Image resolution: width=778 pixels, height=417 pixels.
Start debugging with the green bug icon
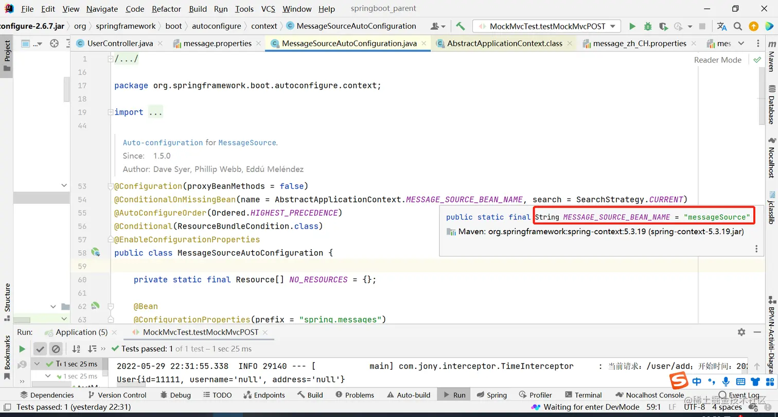click(x=648, y=26)
